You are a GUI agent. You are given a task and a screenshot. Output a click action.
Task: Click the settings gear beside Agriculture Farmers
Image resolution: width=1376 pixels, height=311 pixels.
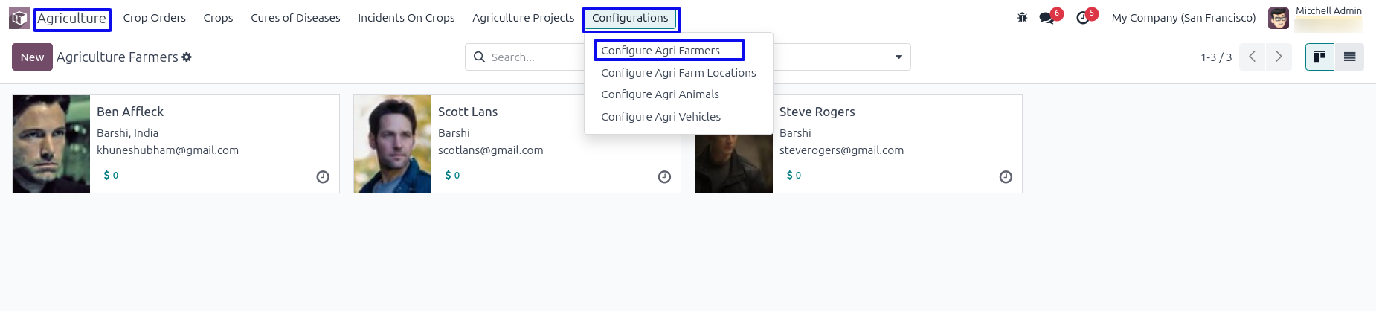pos(187,57)
